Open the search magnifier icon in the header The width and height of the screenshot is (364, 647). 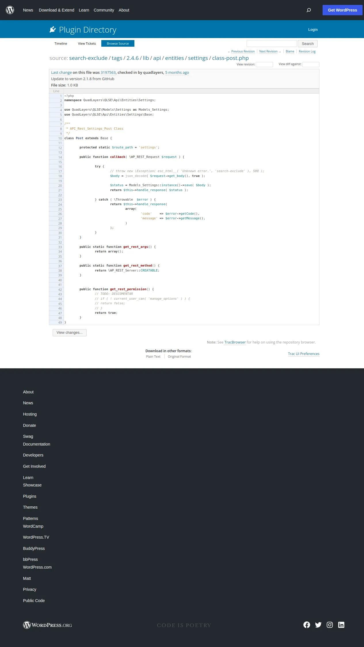[x=309, y=10]
